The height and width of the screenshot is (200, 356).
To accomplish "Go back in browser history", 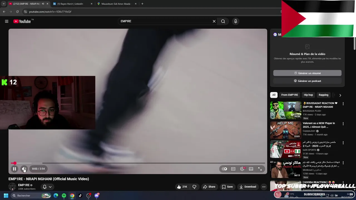I will pos(4,12).
